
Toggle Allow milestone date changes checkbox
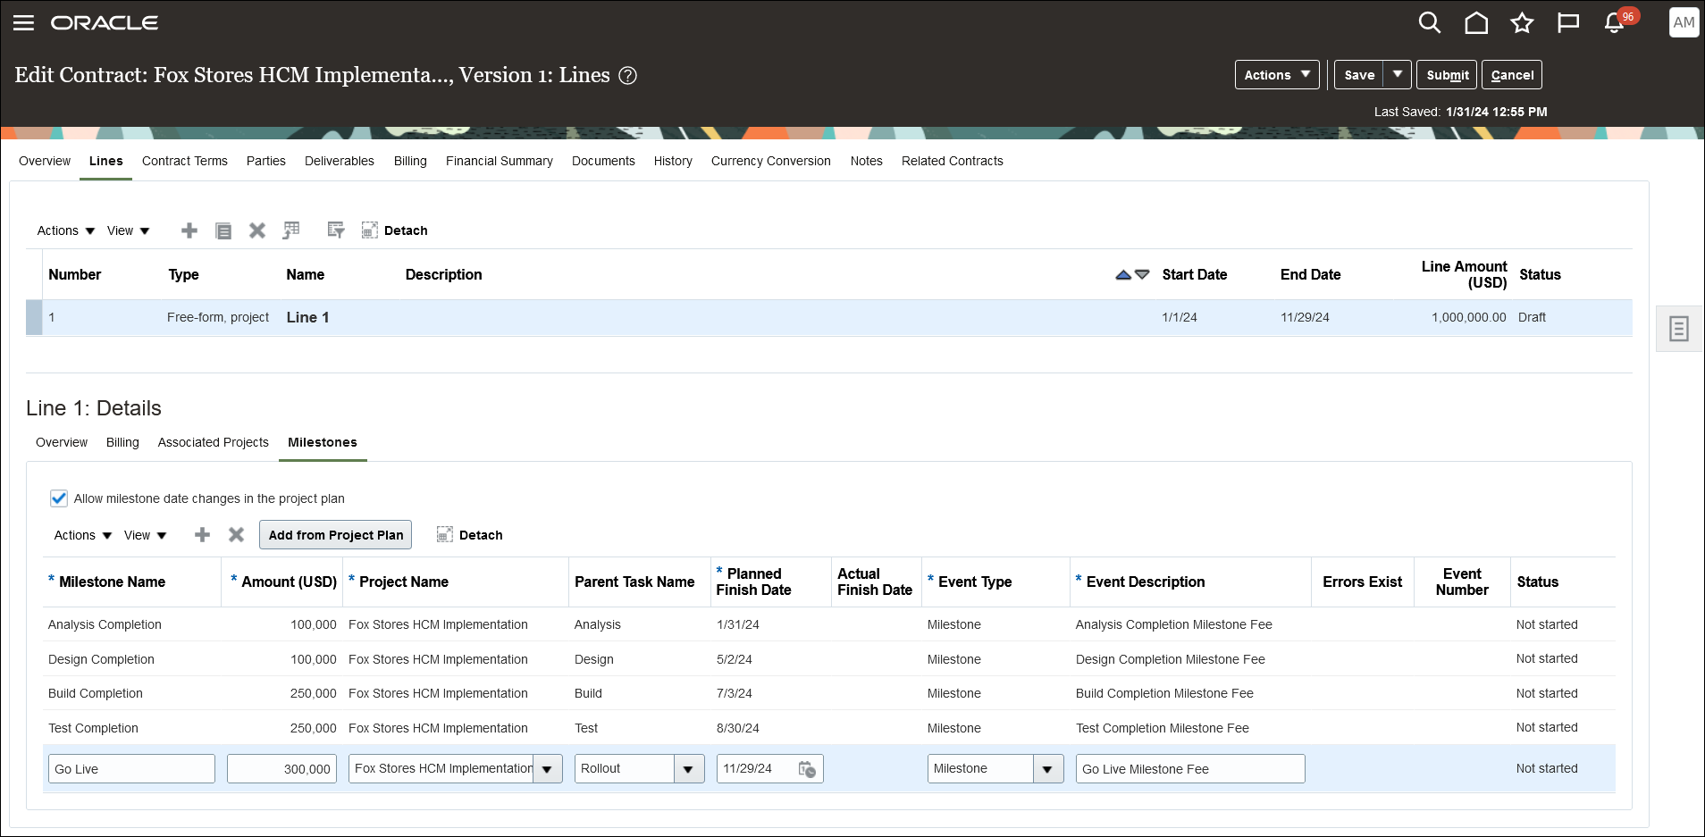tap(59, 498)
